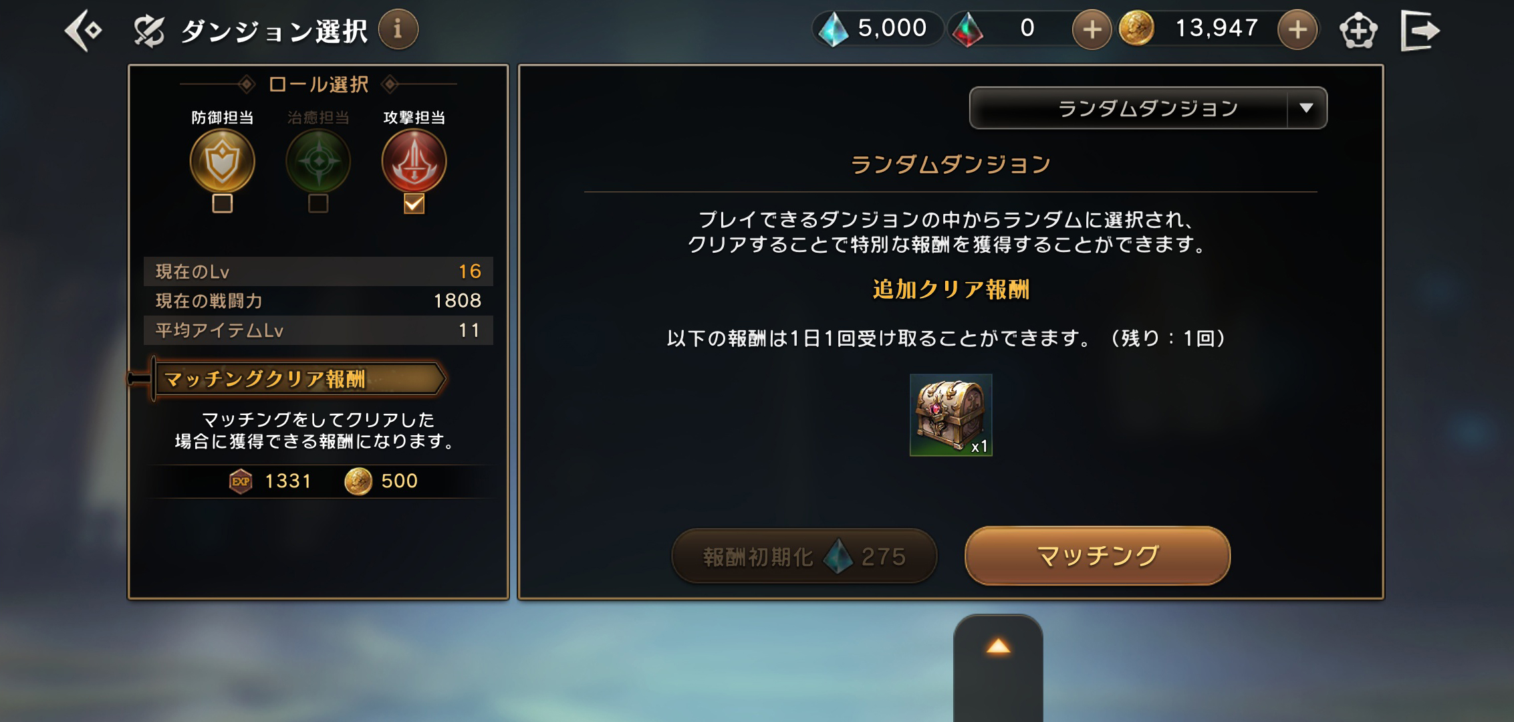This screenshot has height=722, width=1514.
Task: Click the dropdown arrow beside ランダムダンジョン
Action: [1307, 108]
